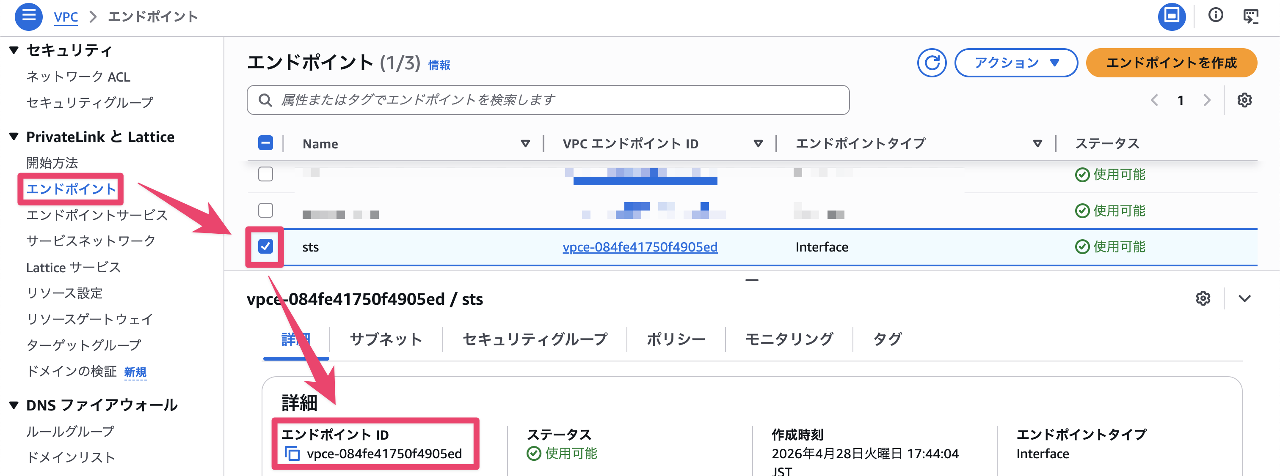
Task: Click the endpoint search input field
Action: 546,99
